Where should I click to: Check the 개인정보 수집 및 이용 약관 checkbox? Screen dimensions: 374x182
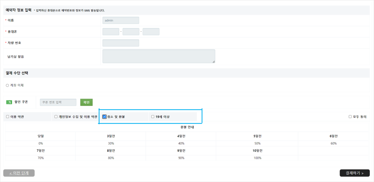(x=56, y=117)
